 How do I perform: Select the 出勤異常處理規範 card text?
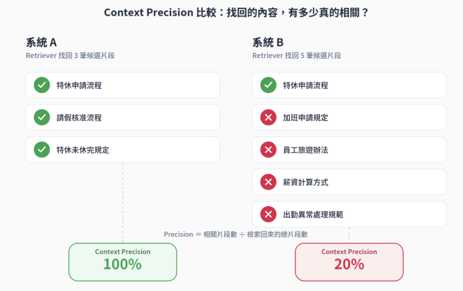tap(313, 215)
